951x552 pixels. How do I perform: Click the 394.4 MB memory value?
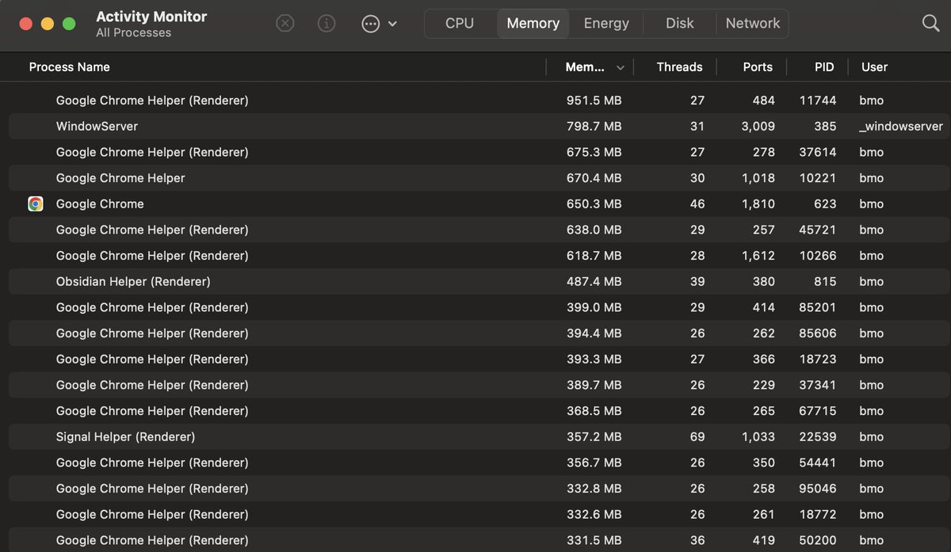594,333
